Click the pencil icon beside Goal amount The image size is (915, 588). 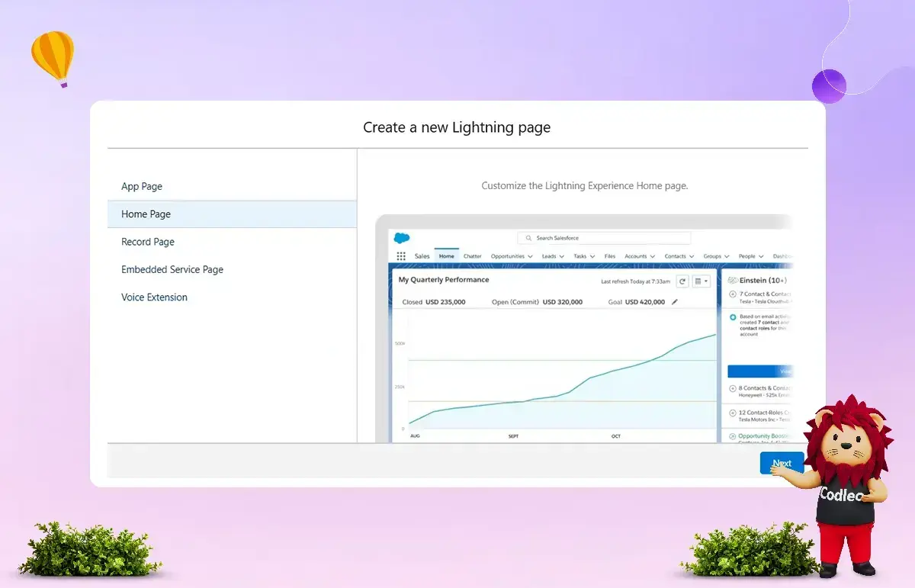(674, 302)
